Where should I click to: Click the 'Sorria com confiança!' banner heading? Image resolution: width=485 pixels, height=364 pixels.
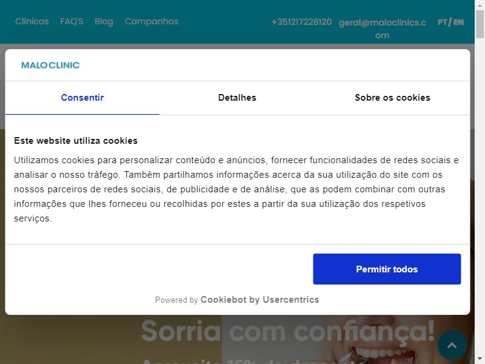point(288,331)
